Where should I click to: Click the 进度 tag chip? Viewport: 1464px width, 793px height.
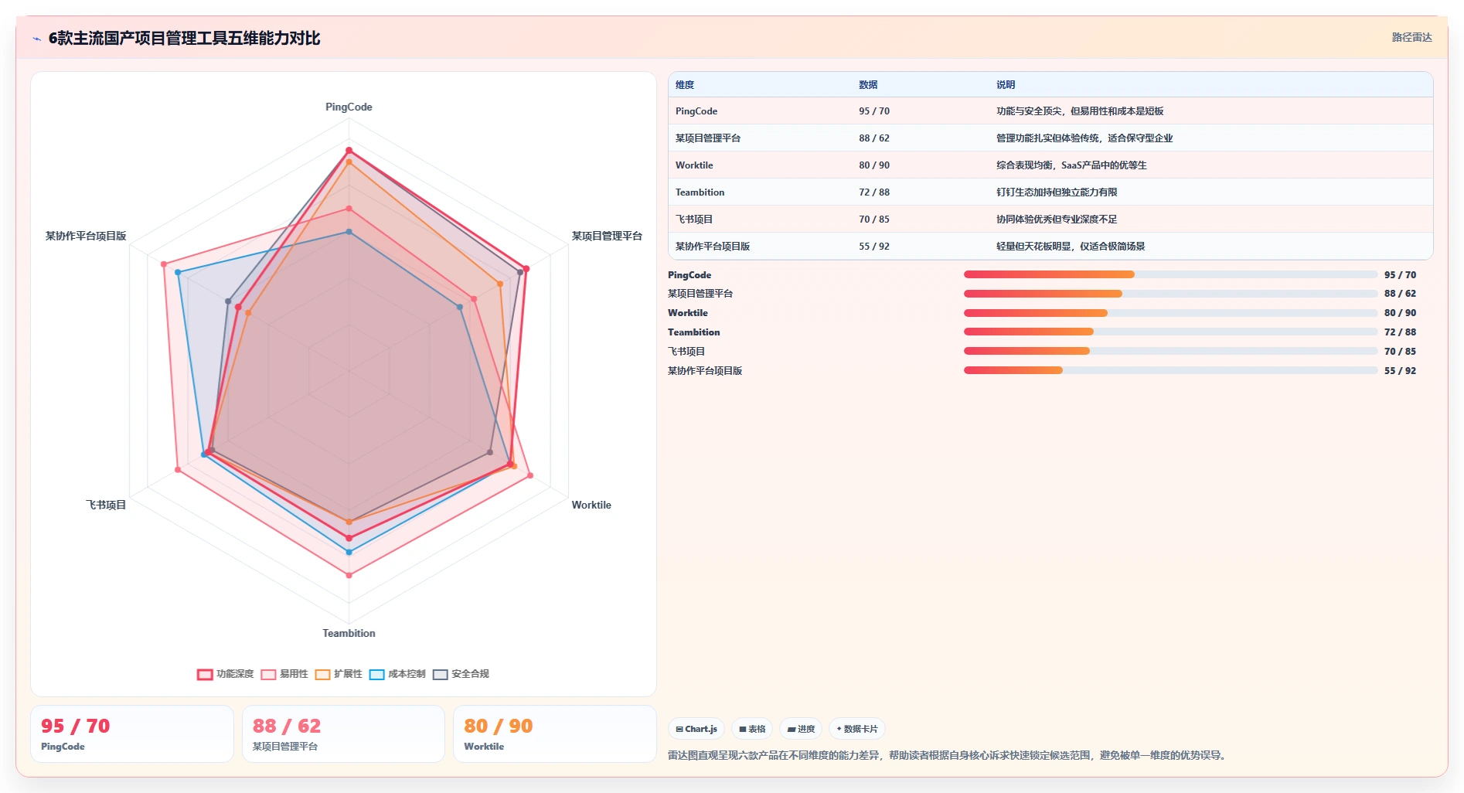(801, 729)
